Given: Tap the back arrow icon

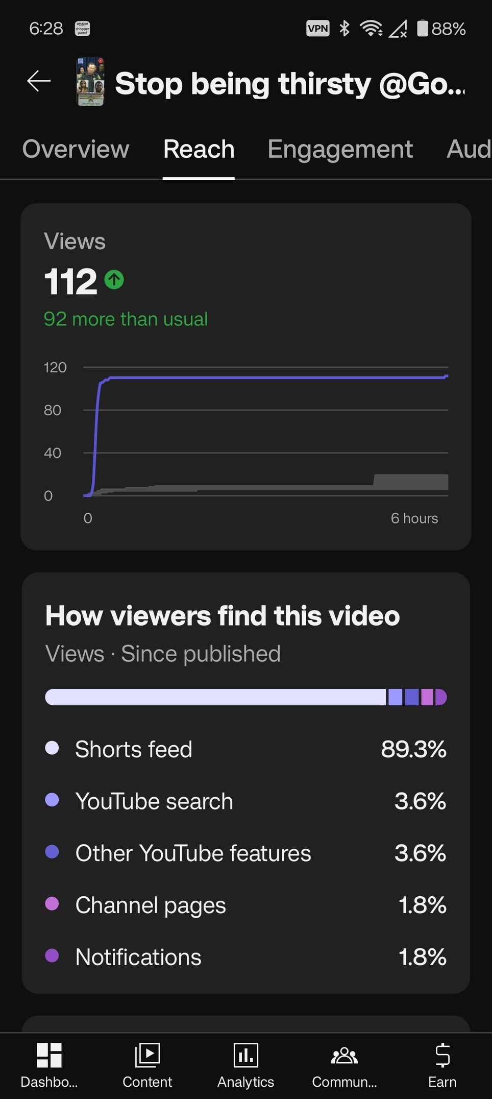Looking at the screenshot, I should pyautogui.click(x=39, y=81).
